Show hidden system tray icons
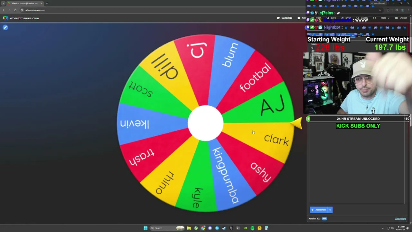This screenshot has height=232, width=412. 383,228
